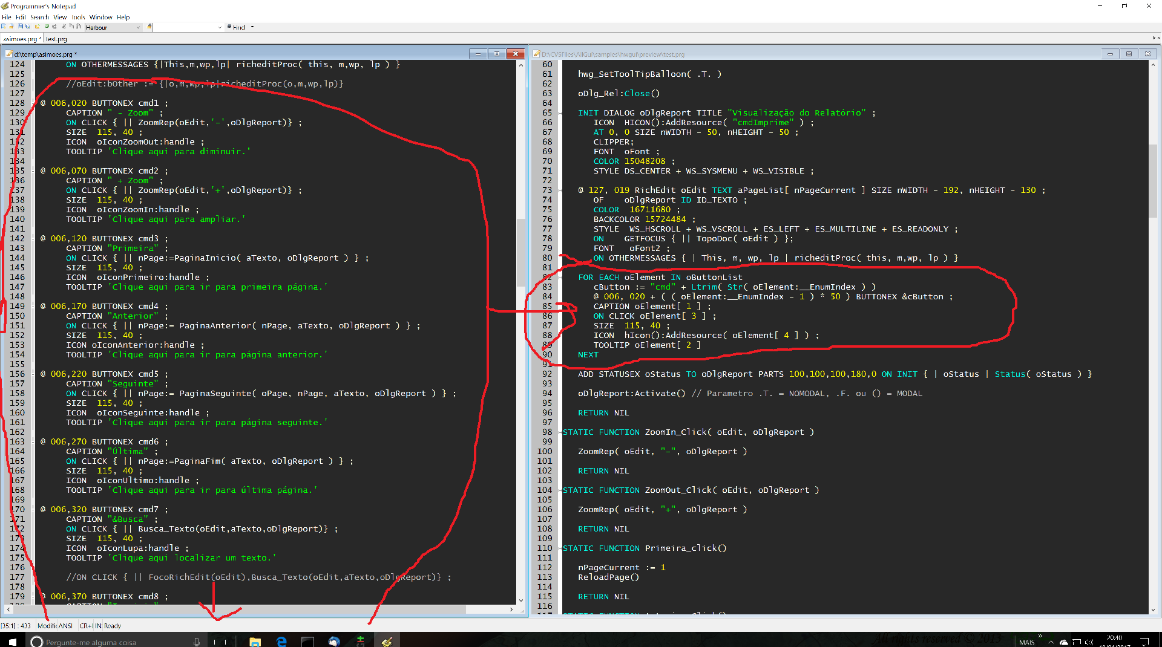This screenshot has width=1162, height=647.
Task: Expand the find text combo box history
Action: click(x=220, y=27)
